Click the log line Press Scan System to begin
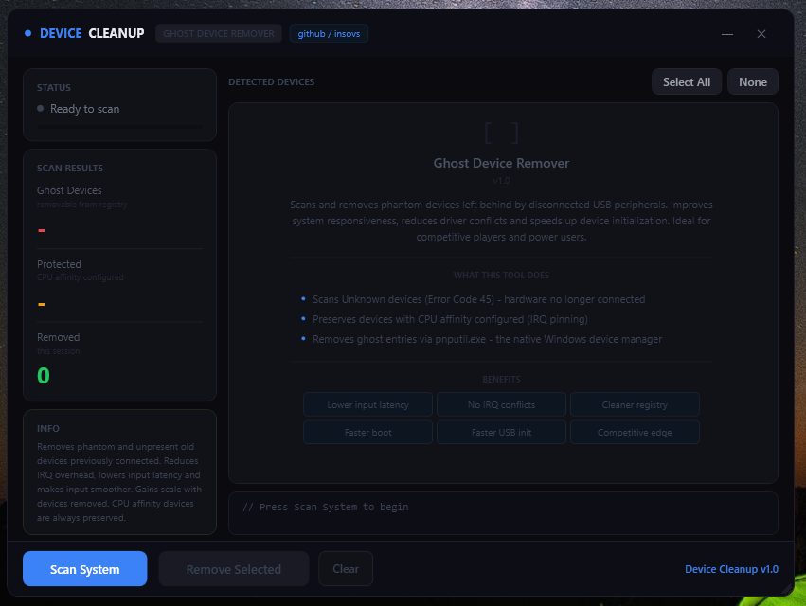 click(x=326, y=507)
